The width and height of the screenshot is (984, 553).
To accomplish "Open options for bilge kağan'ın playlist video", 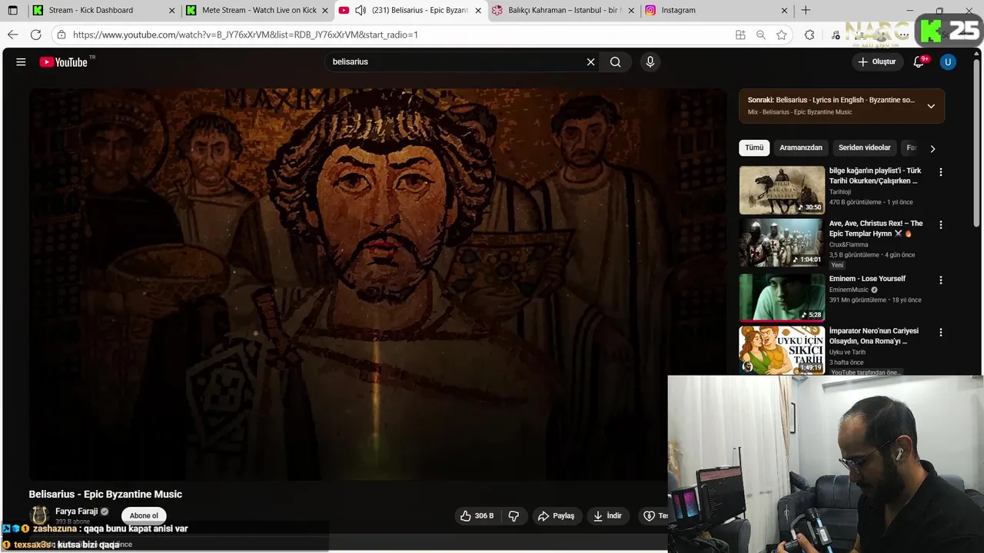I will click(940, 172).
